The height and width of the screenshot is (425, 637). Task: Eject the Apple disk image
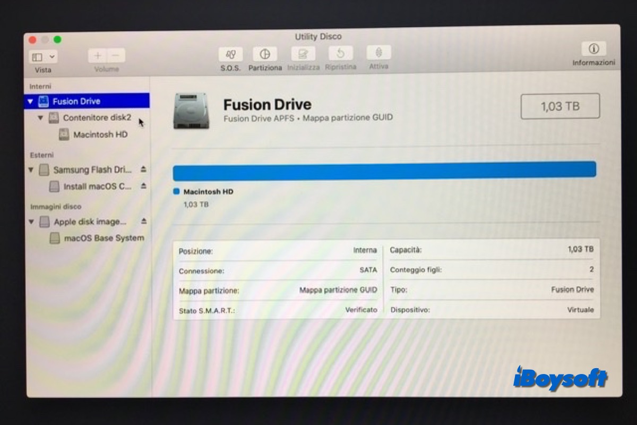point(143,221)
